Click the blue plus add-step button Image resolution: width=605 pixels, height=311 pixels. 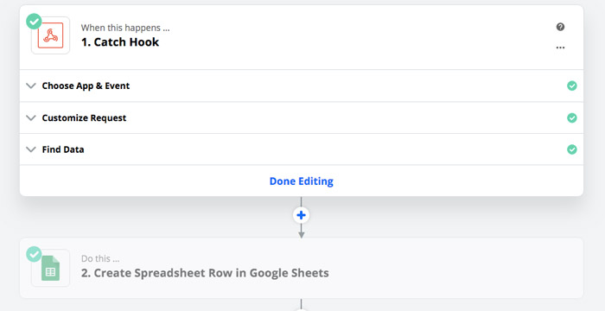pos(302,215)
